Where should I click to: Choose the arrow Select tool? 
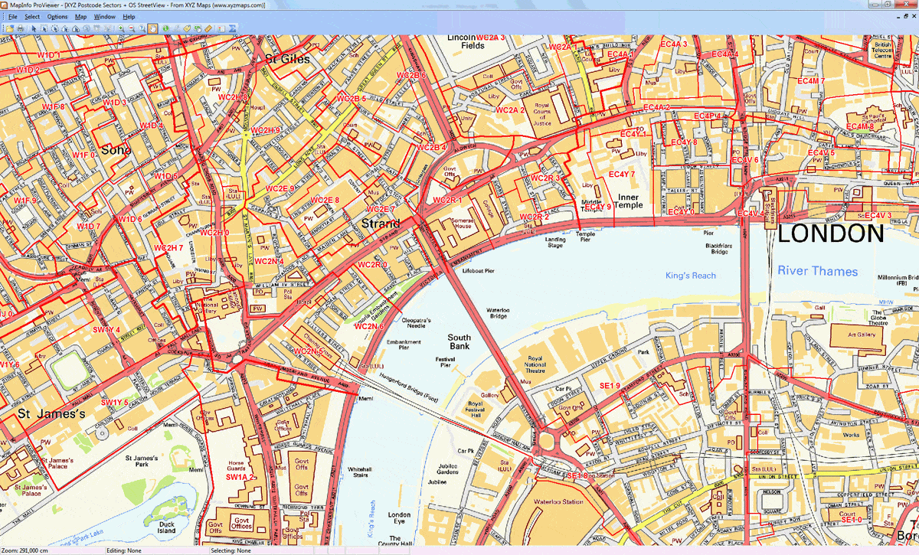pos(34,28)
